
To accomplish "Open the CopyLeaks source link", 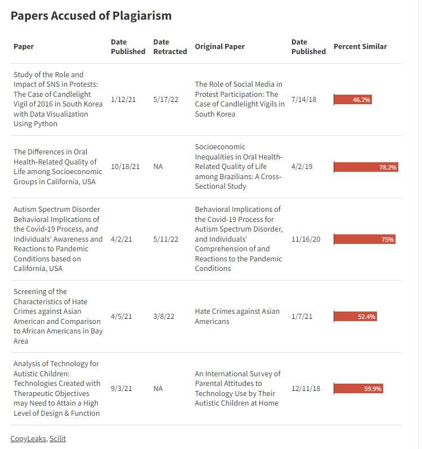I will click(26, 438).
